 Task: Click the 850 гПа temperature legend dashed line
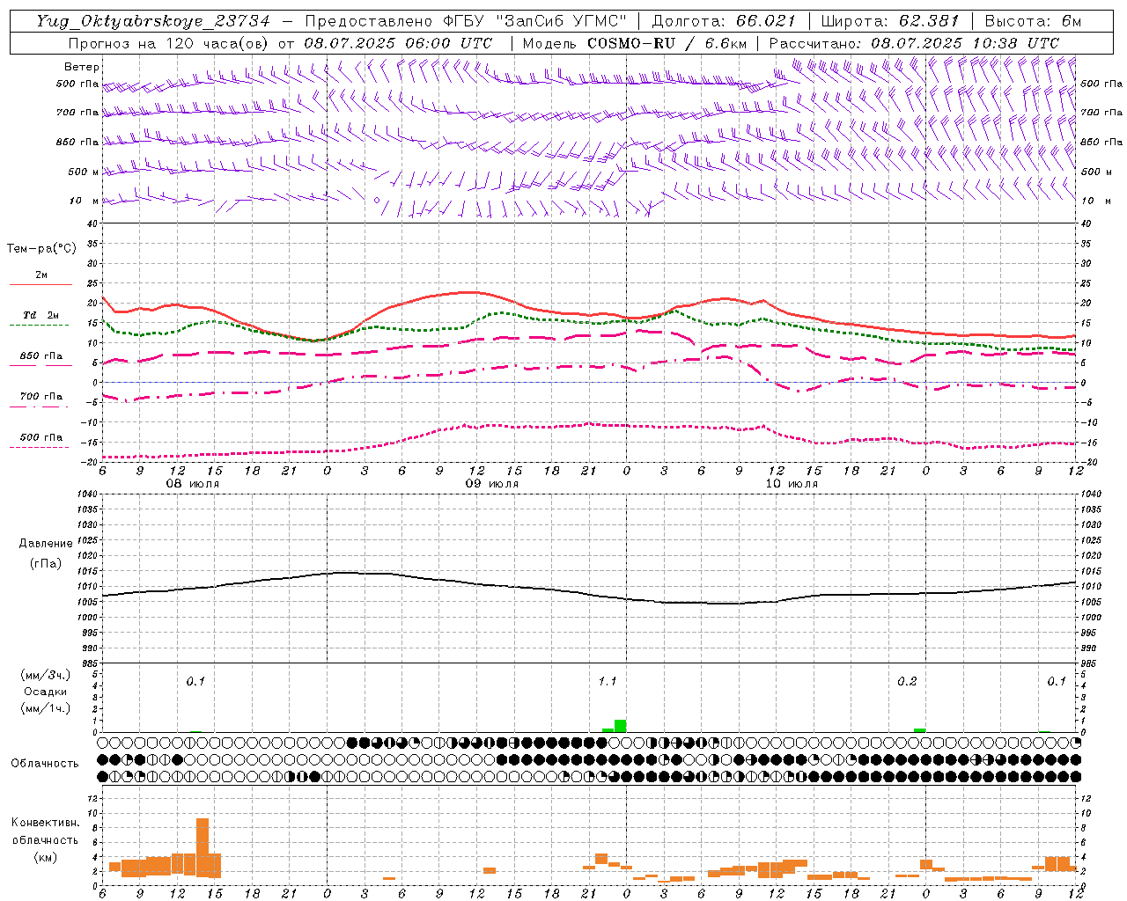pyautogui.click(x=41, y=366)
